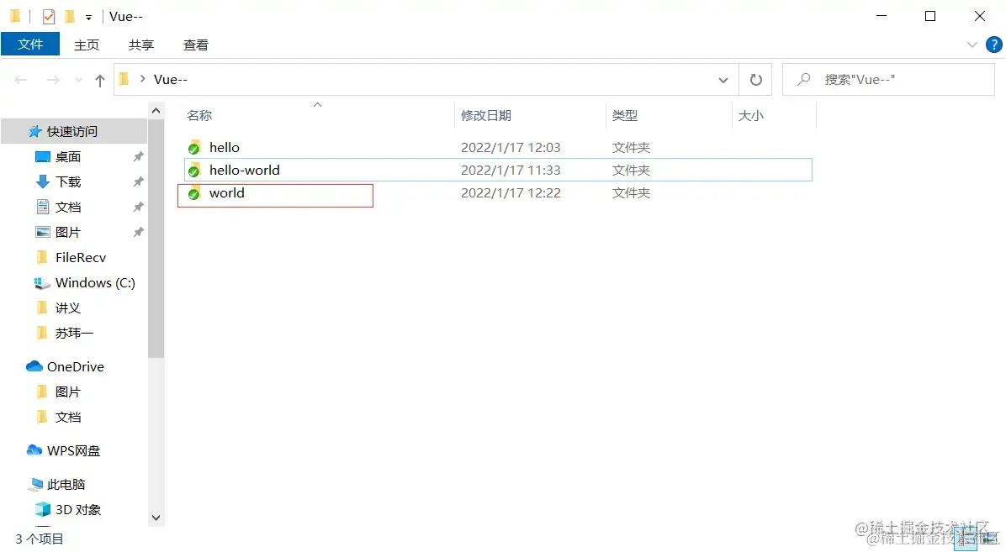Select the world folder icon
Viewport: 1006px width, 552px height.
pos(194,193)
